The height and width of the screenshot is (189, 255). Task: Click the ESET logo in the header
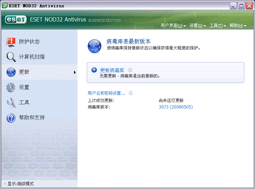[x=16, y=20]
